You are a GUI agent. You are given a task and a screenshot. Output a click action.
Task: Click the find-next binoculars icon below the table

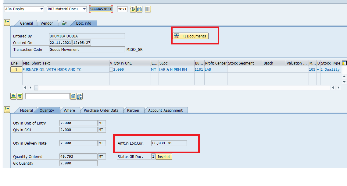[x=80, y=96]
